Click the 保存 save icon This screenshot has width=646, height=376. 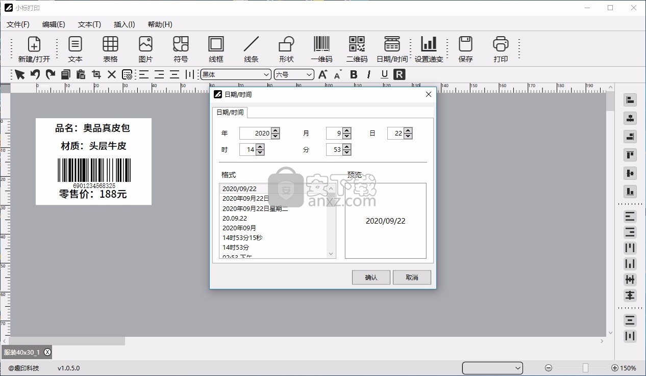click(465, 49)
